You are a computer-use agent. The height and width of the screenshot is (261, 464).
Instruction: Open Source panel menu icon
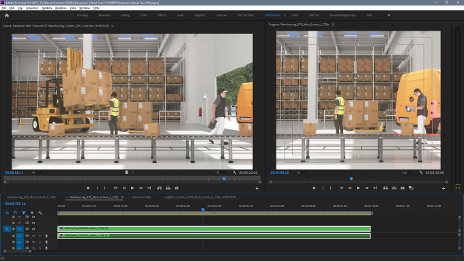click(112, 26)
